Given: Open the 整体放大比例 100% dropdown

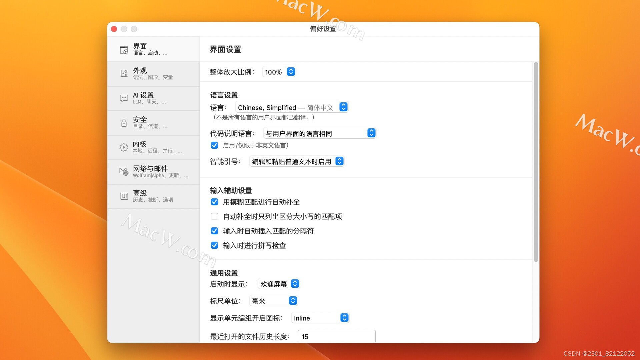Looking at the screenshot, I should pos(279,72).
